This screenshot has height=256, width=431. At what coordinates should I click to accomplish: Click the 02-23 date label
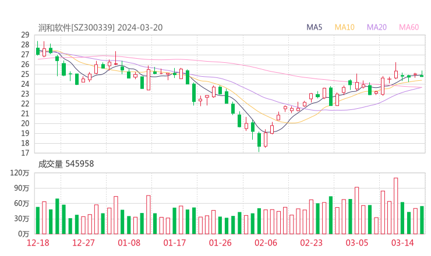point(311,243)
